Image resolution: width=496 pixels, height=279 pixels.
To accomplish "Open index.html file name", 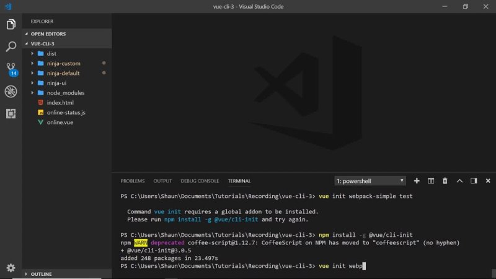I will pos(60,102).
